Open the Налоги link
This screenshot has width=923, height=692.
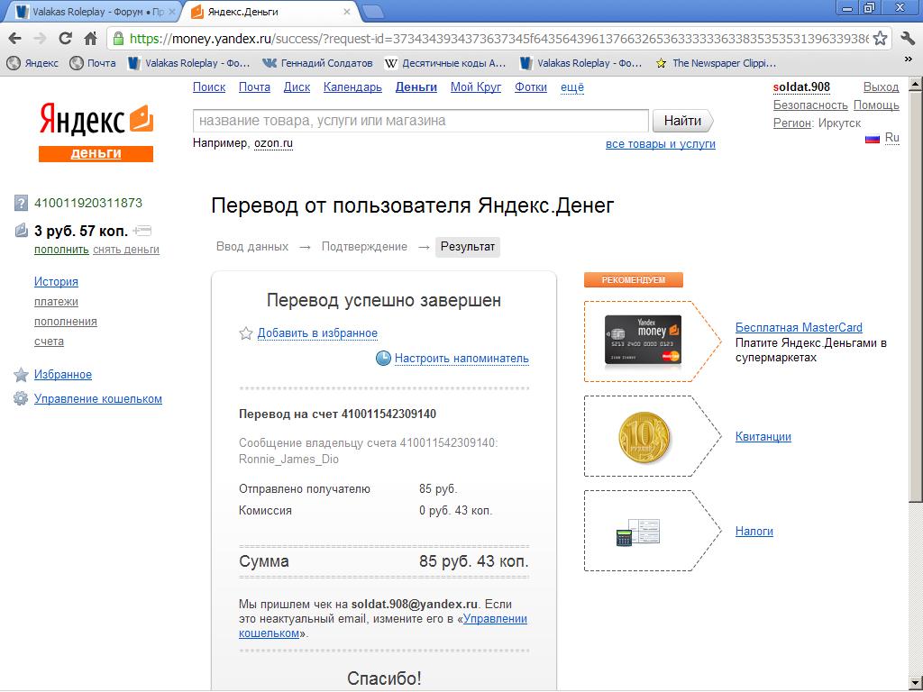coord(754,532)
